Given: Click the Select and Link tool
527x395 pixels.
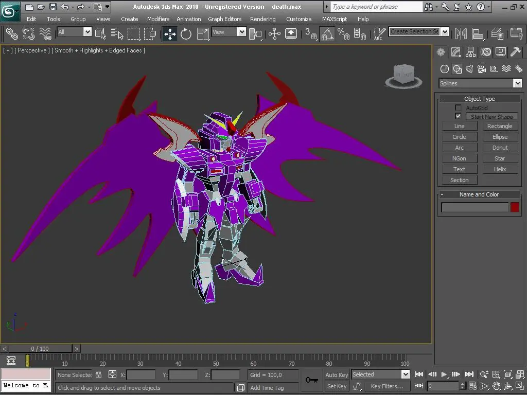Looking at the screenshot, I should click(x=12, y=33).
